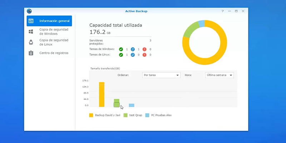Click the yellow legend swatch for Backup David y Javi
This screenshot has height=143, width=286.
tap(91, 115)
